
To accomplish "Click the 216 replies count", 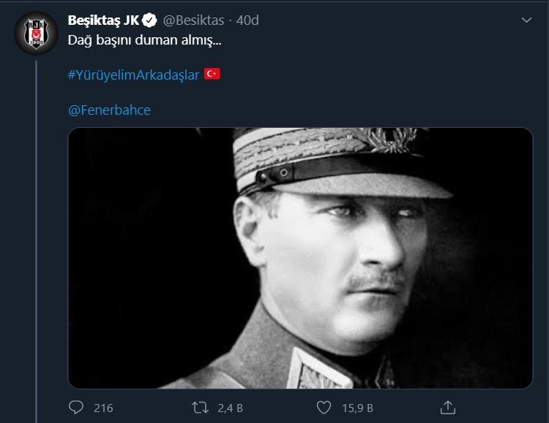I will tap(103, 408).
